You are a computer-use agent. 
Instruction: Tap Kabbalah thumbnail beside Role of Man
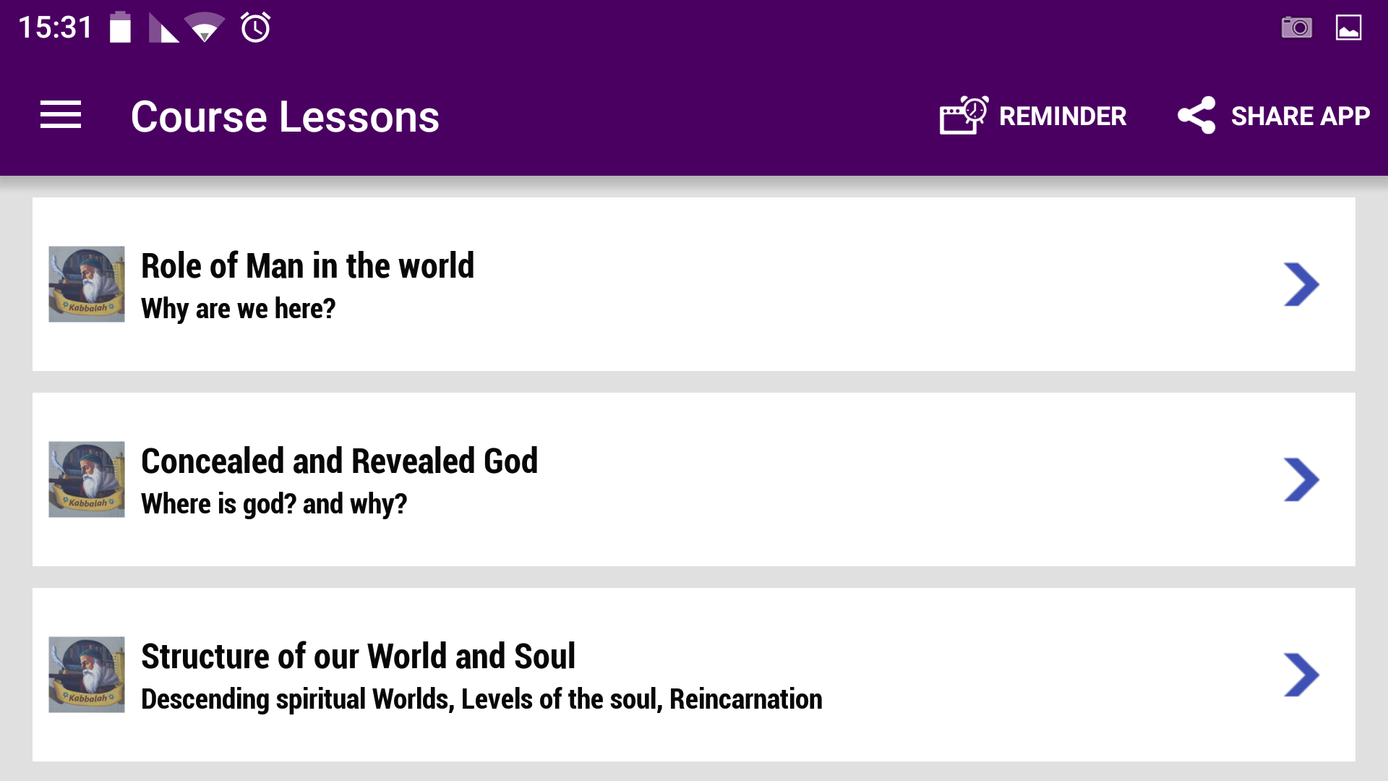87,284
